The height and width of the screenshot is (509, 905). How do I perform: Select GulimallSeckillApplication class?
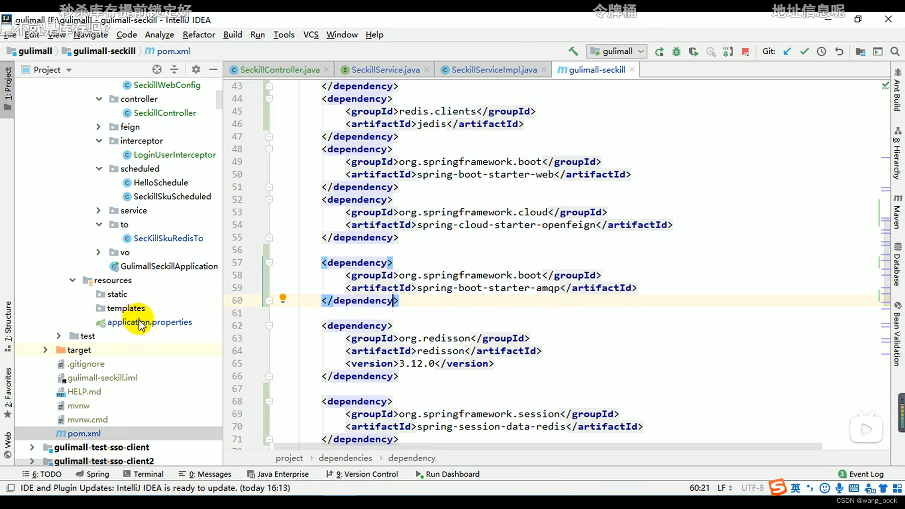point(169,266)
